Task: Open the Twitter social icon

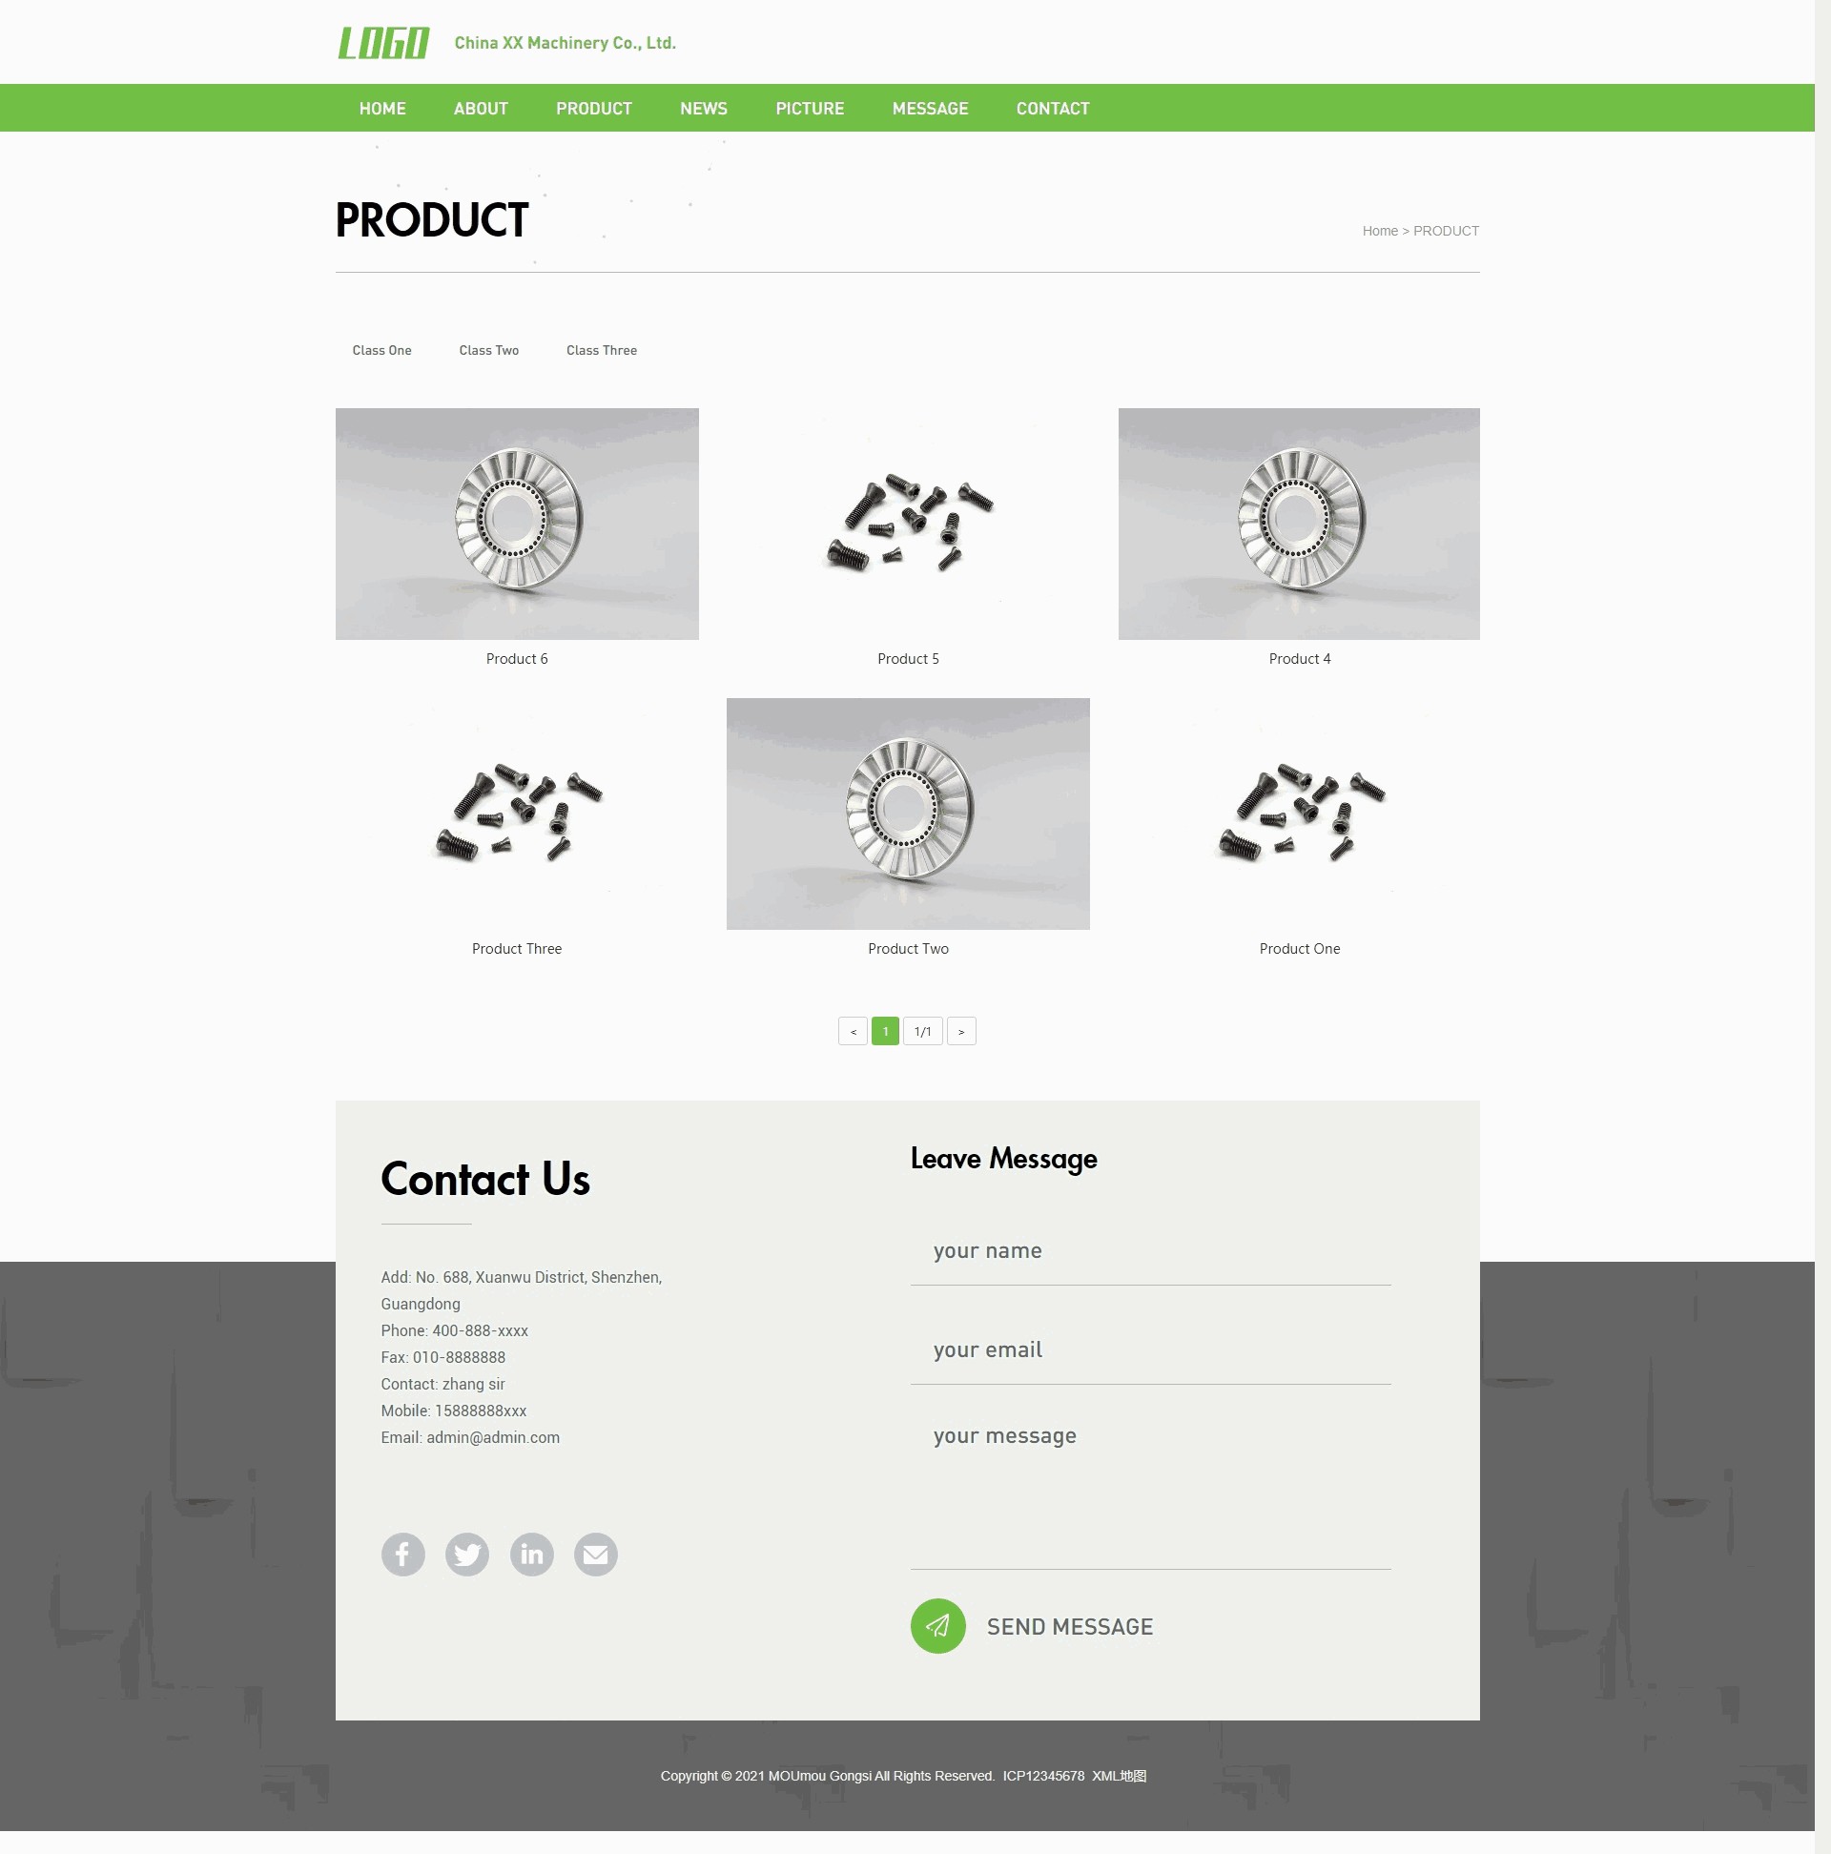Action: pyautogui.click(x=467, y=1555)
